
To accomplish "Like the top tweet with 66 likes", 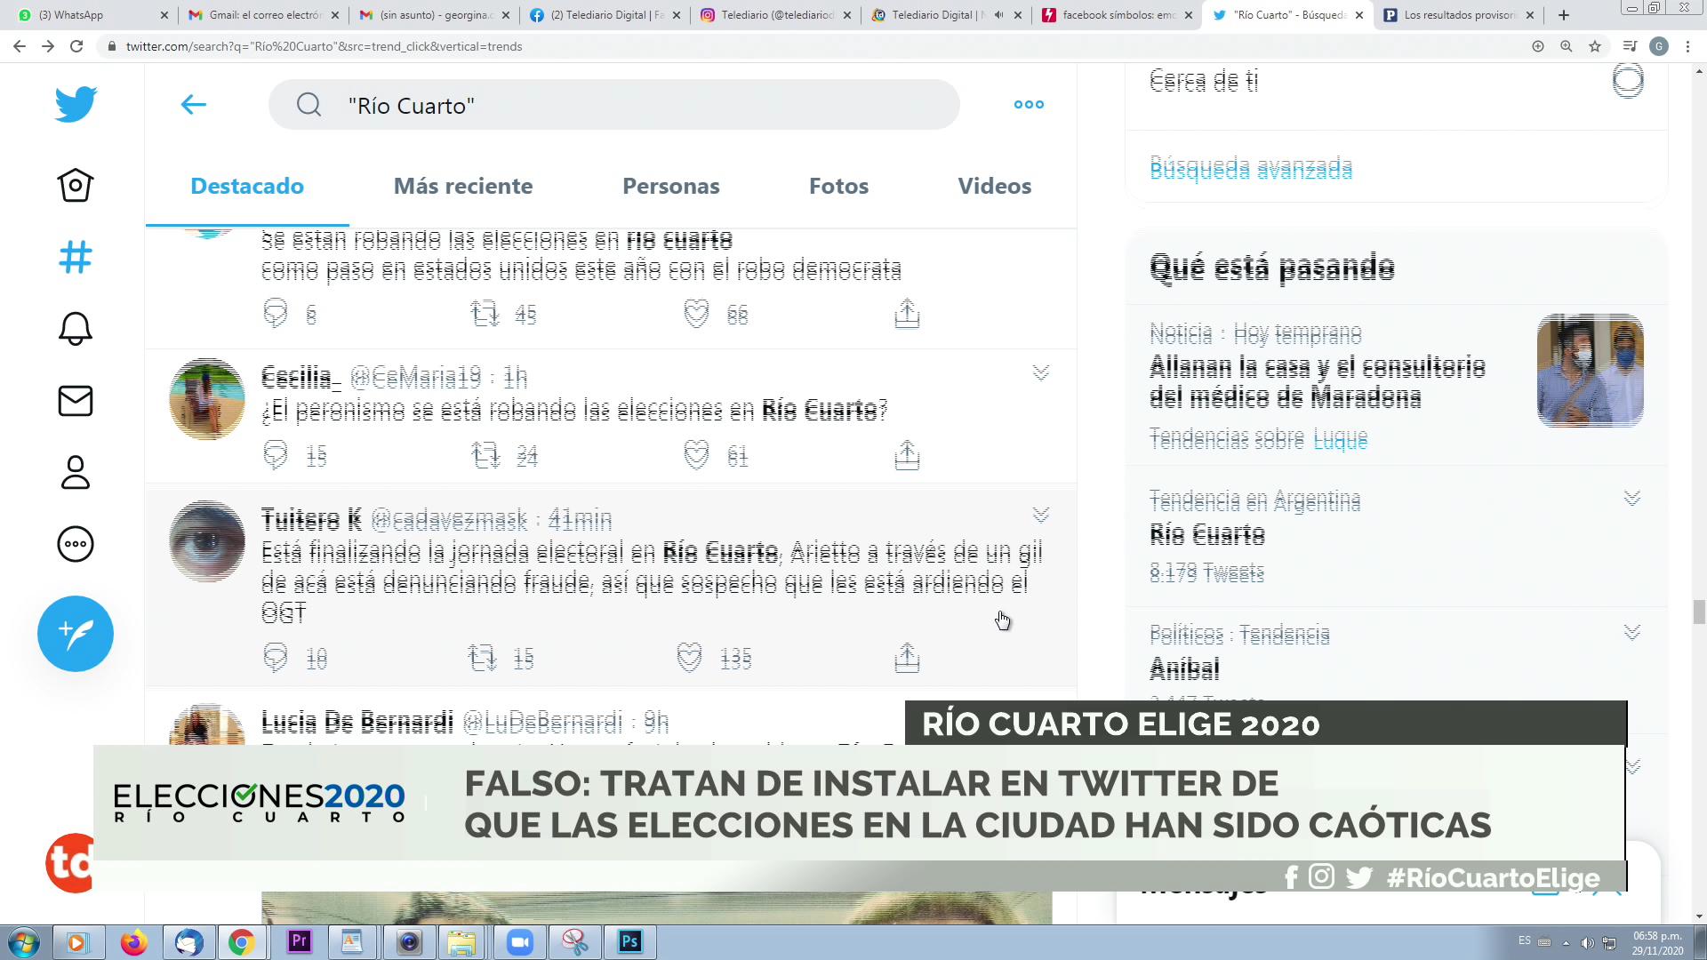I will 696,314.
